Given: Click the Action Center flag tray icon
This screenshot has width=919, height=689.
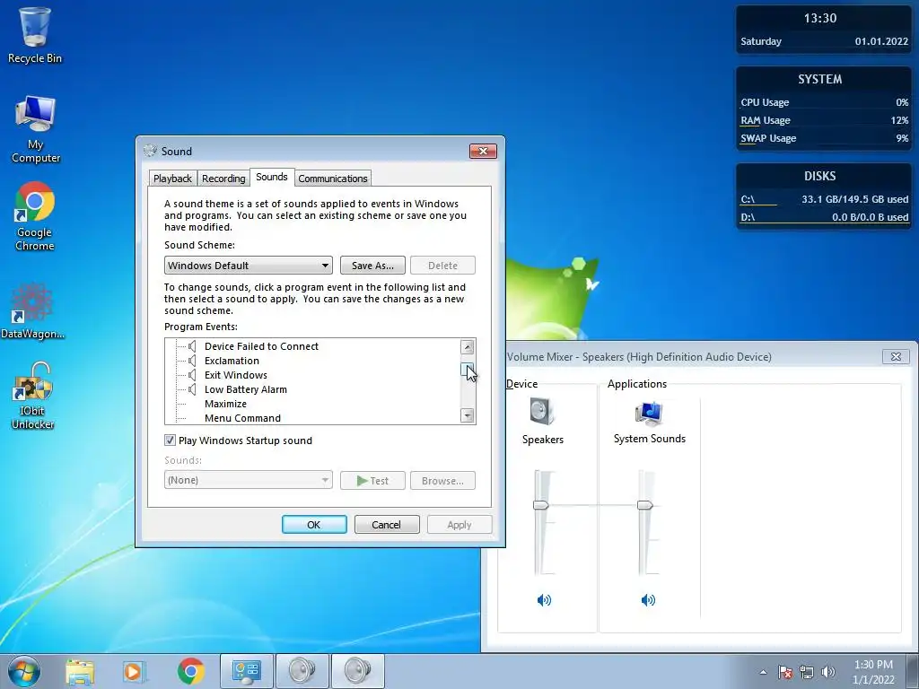Looking at the screenshot, I should (785, 672).
